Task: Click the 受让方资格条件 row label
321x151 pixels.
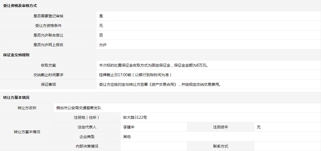Action: pos(48,26)
